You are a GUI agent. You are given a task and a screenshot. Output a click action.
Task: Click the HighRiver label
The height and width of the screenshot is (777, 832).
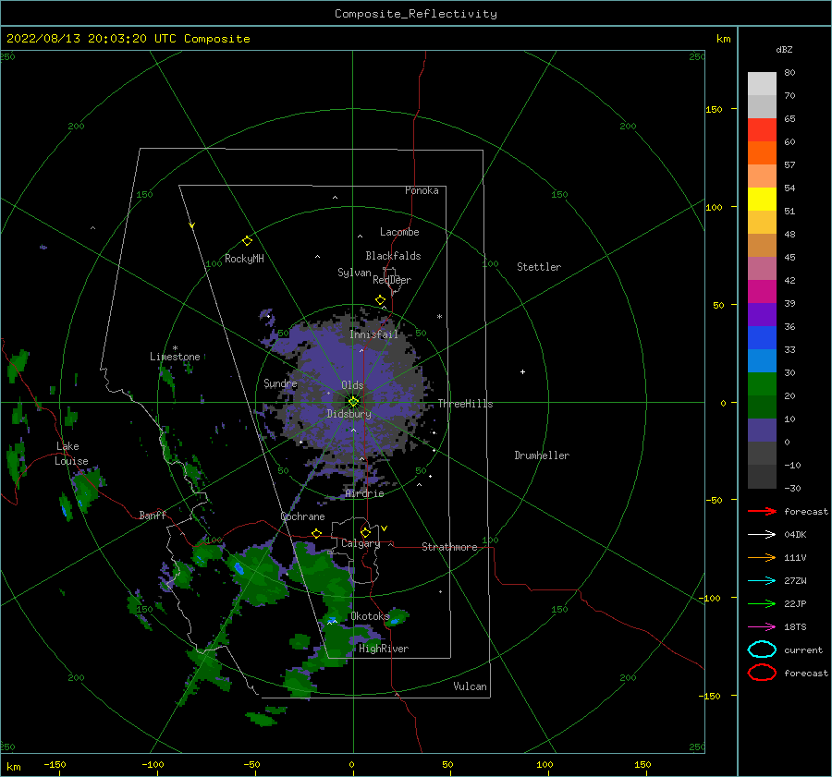384,649
